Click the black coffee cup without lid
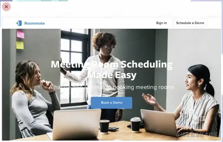 (x=105, y=126)
